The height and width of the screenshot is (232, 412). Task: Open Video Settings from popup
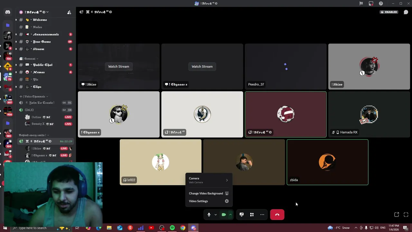coord(209,201)
